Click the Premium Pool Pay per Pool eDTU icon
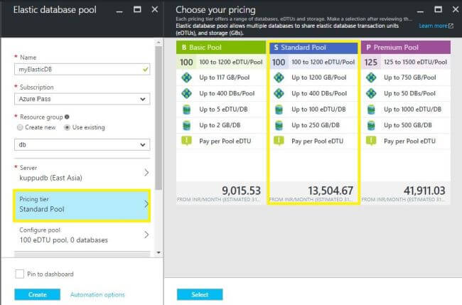Image resolution: width=462 pixels, height=305 pixels. pyautogui.click(x=371, y=141)
